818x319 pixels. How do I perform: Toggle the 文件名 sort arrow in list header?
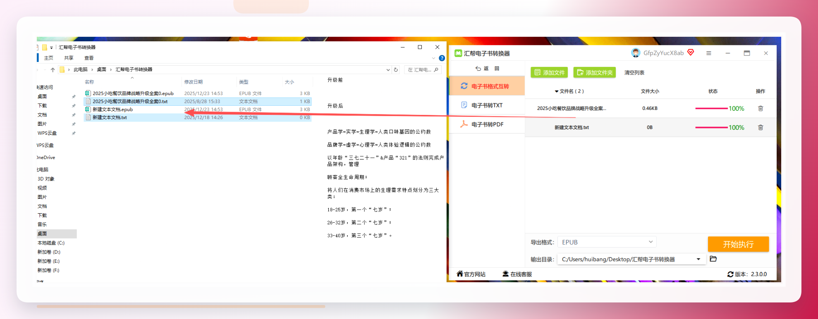click(x=557, y=91)
